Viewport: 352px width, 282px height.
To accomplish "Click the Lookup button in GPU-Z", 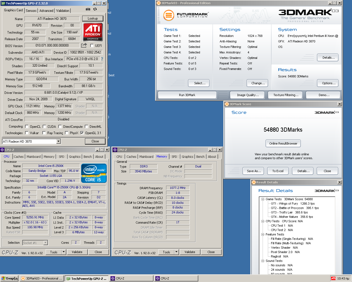I will [x=93, y=18].
